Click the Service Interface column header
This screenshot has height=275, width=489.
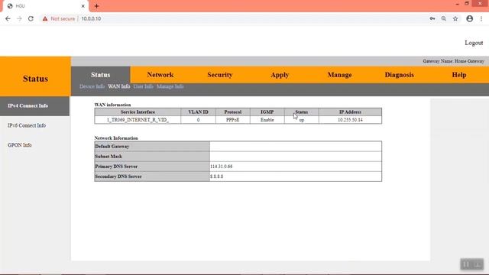[x=138, y=112]
